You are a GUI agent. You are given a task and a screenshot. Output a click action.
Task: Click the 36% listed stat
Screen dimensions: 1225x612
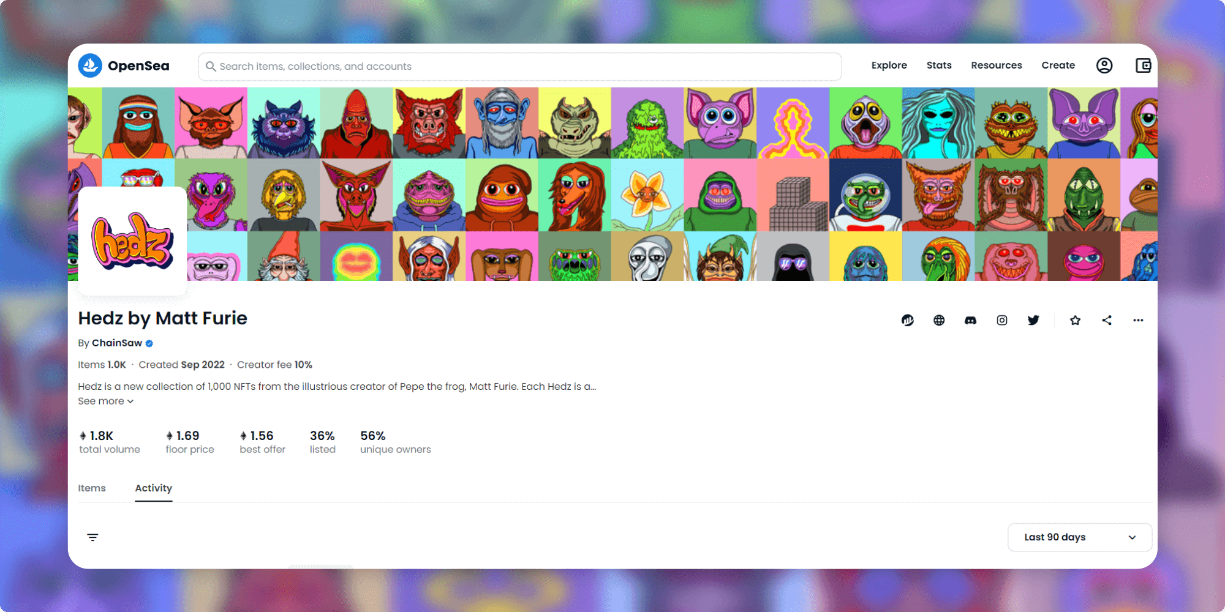pos(323,442)
